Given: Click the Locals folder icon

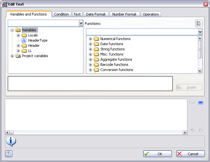Looking at the screenshot, I should 24,35.
